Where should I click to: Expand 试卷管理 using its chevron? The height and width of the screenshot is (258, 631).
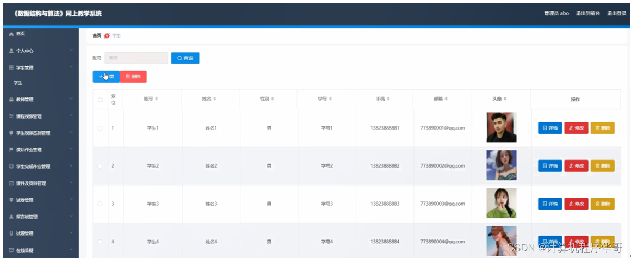(x=71, y=199)
